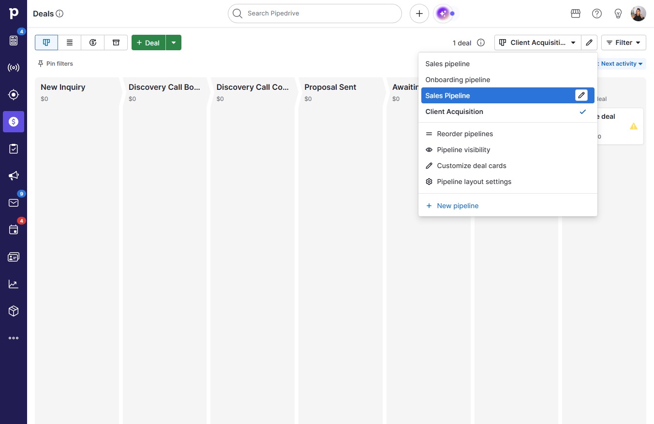654x424 pixels.
Task: Click the Discovery Call Co... stage header
Action: [x=253, y=87]
